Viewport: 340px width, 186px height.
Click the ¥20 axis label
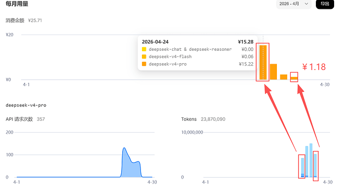tap(9, 35)
